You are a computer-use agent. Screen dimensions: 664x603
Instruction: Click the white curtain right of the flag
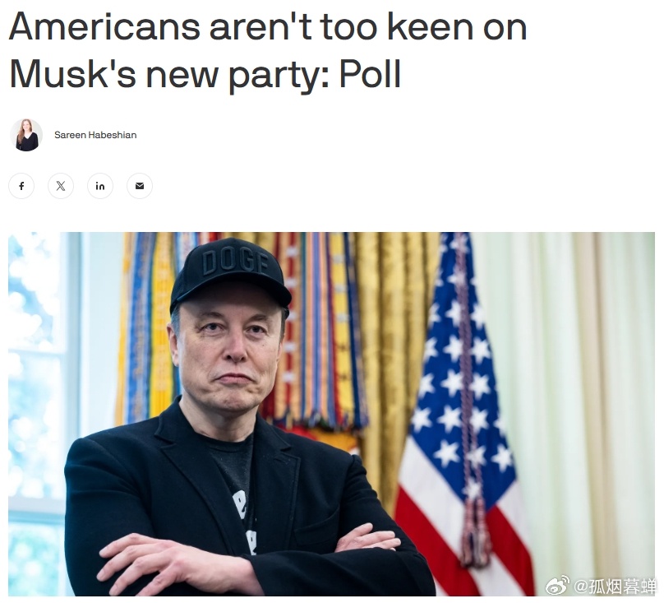(584, 403)
